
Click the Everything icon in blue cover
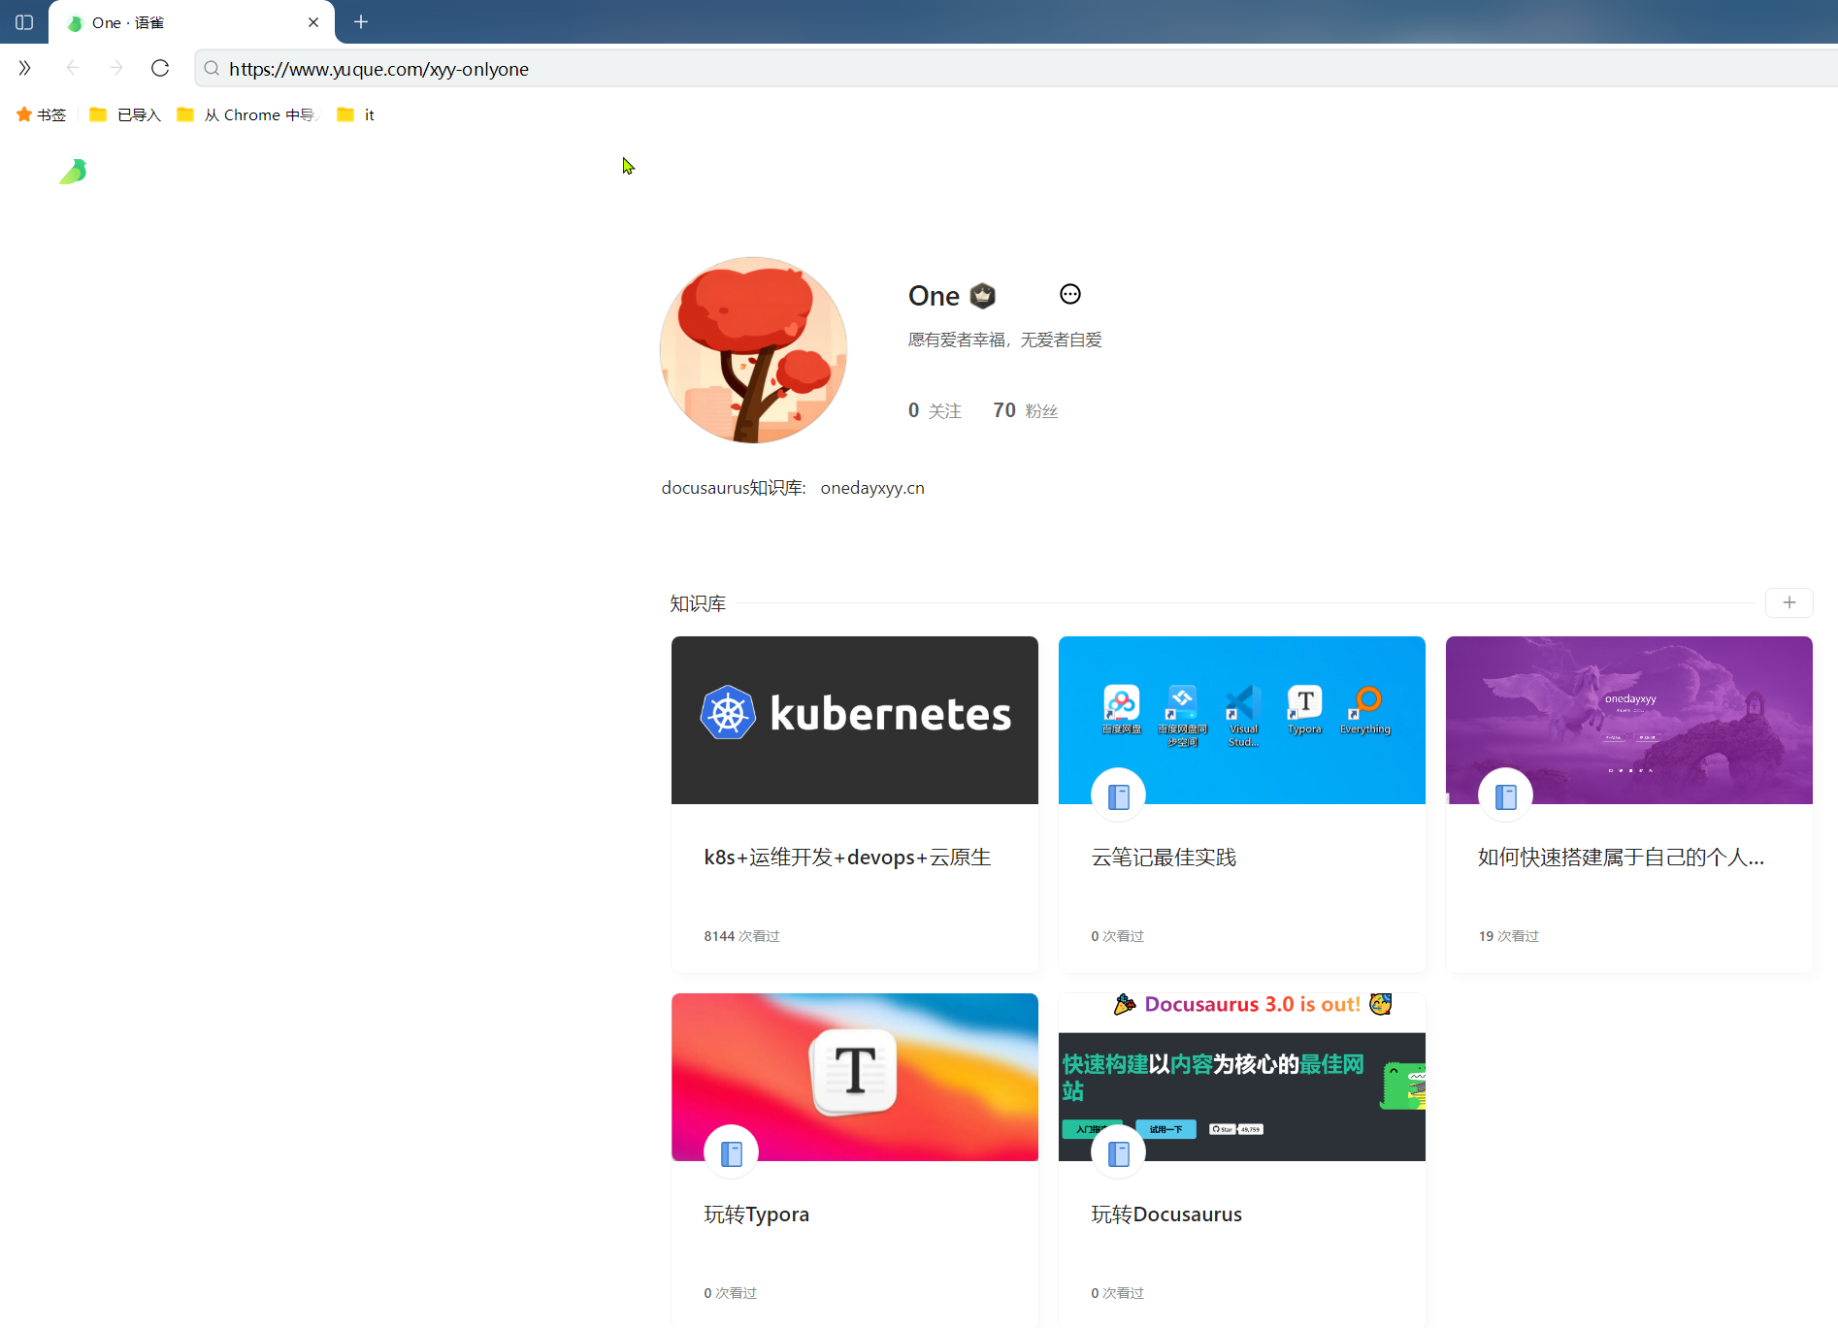1365,710
